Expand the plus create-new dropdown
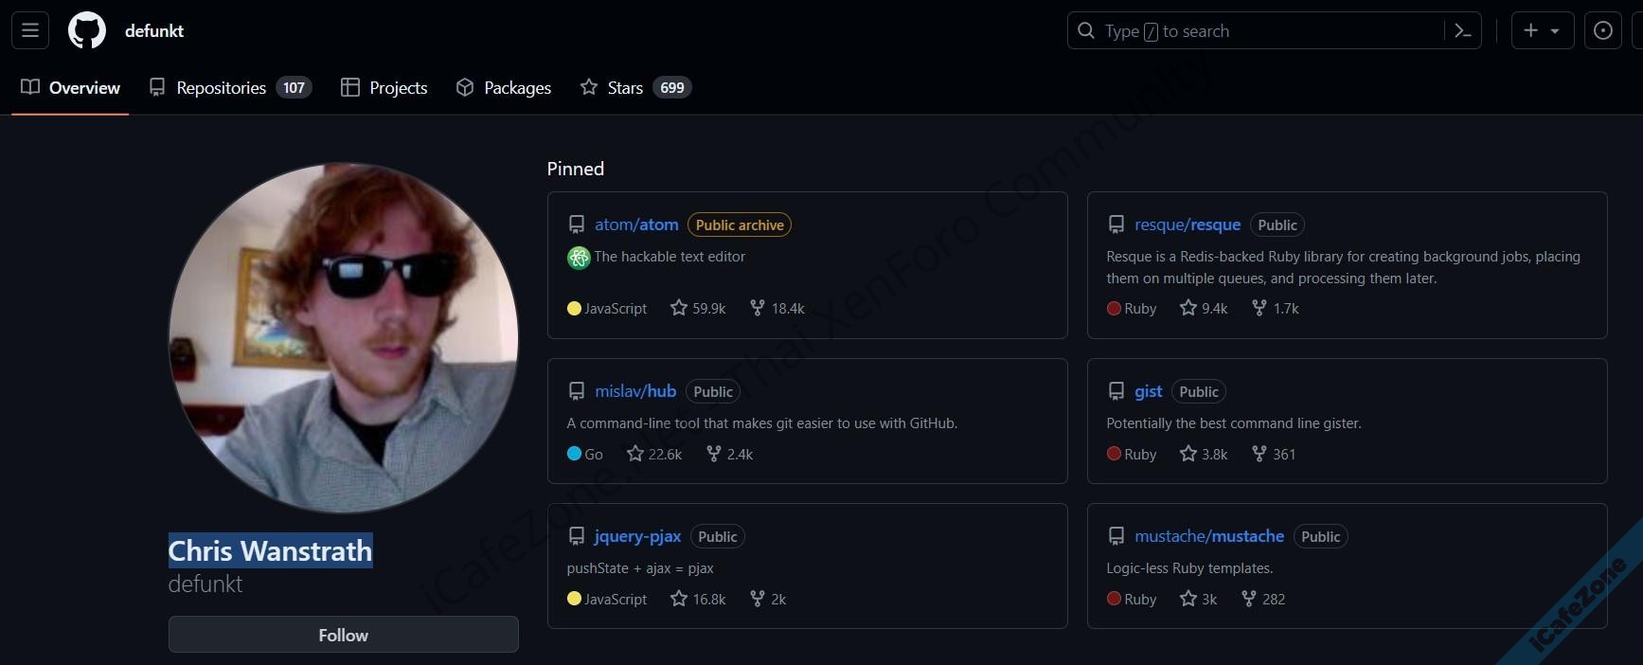The width and height of the screenshot is (1643, 665). point(1541,30)
